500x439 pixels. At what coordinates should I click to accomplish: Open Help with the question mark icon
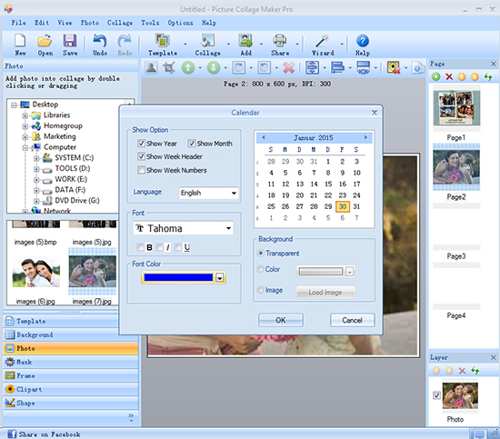[363, 41]
